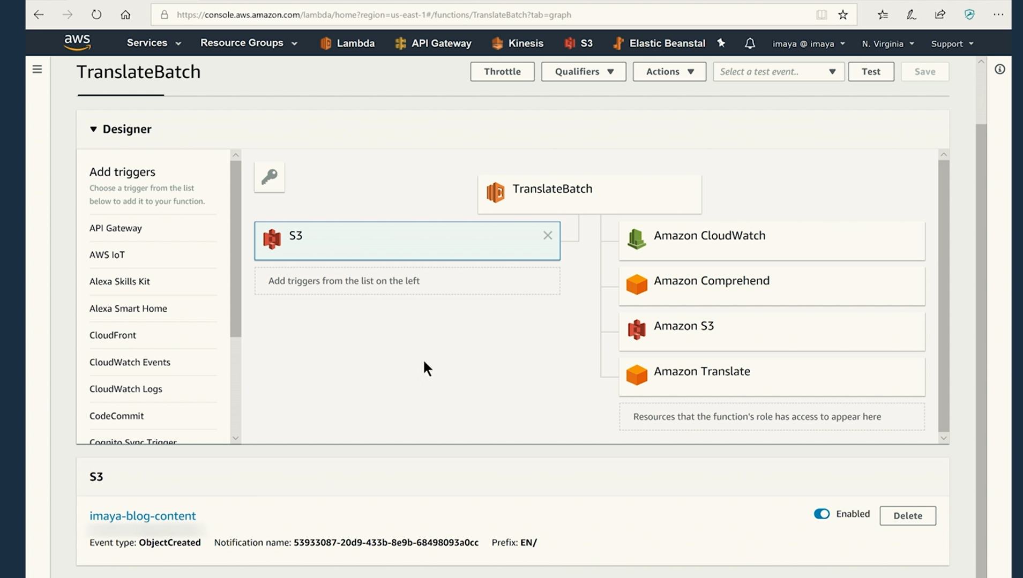Reload the page with the refresh icon

point(96,14)
